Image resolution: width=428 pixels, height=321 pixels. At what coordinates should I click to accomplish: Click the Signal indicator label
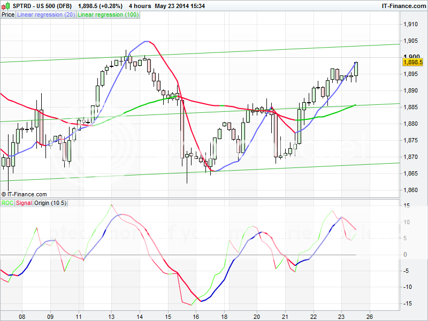(24, 203)
